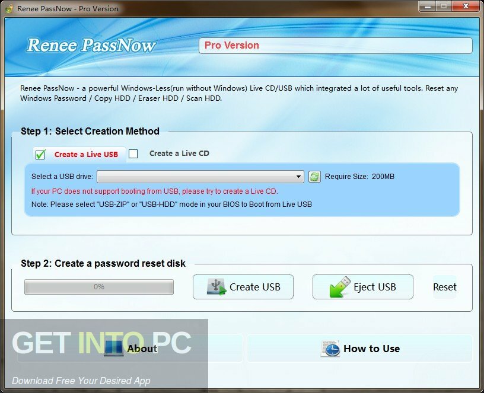Click the red Live CD booting warning text
The width and height of the screenshot is (484, 393).
pos(154,191)
